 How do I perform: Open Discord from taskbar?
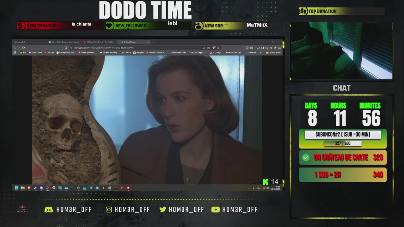pos(41,188)
